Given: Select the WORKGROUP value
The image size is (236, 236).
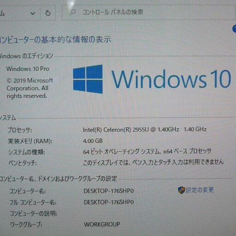Looking at the screenshot, I should click(x=102, y=224).
